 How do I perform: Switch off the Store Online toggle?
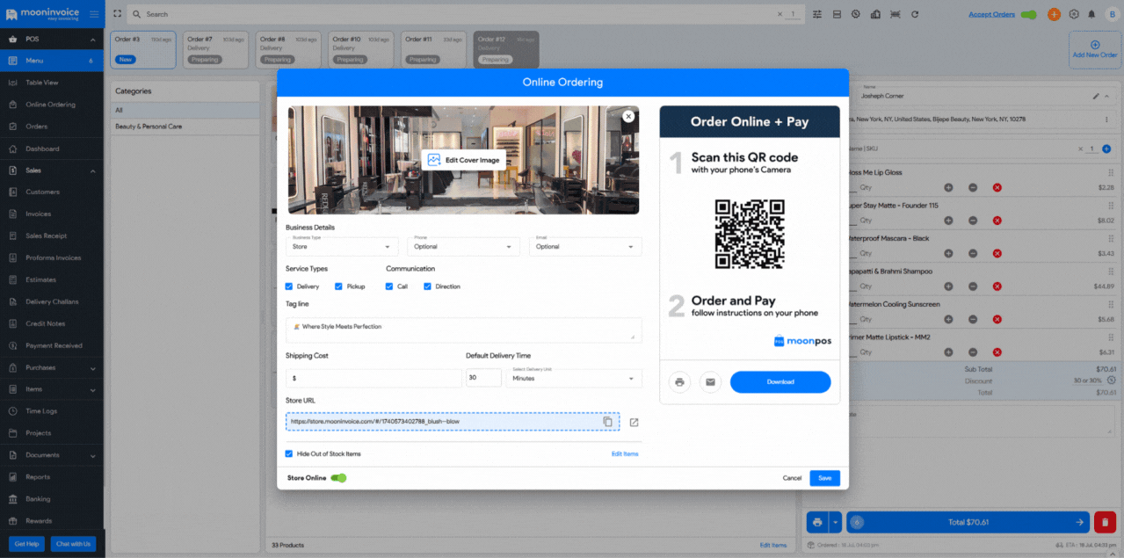click(x=339, y=478)
